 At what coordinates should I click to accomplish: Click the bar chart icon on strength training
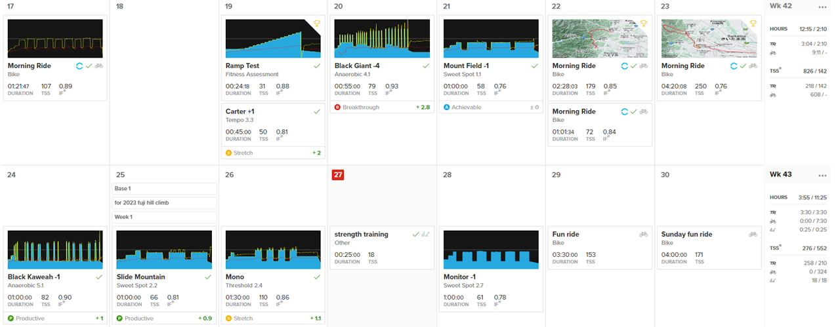(x=425, y=234)
